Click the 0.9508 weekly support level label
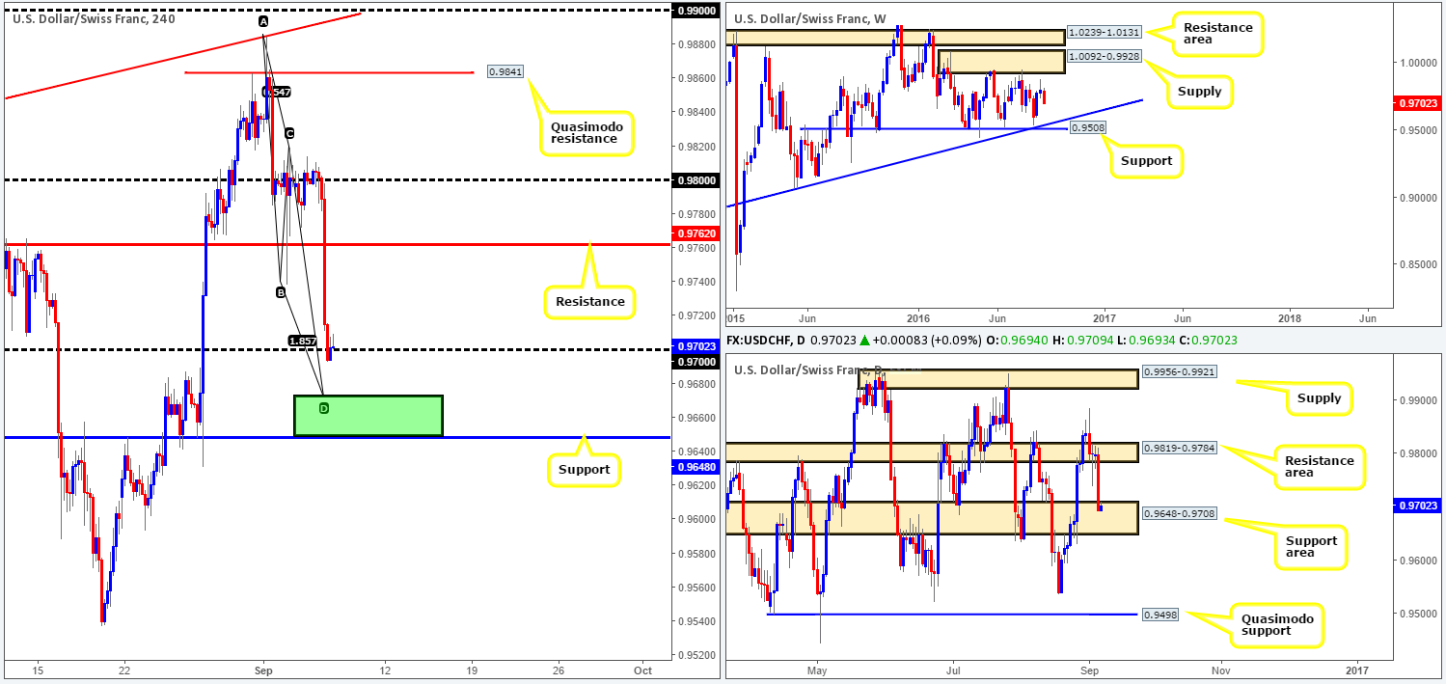This screenshot has width=1446, height=684. pyautogui.click(x=1089, y=128)
